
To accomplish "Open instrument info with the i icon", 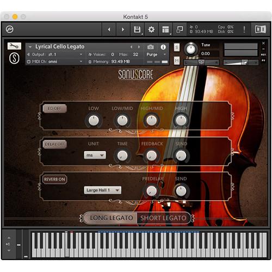I will [x=163, y=47].
